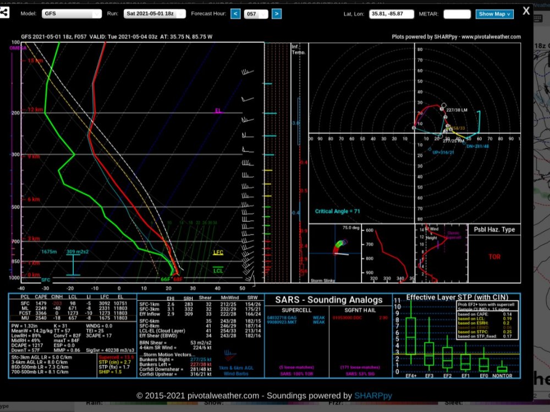
Task: Click the share icon at top left
Action: [x=4, y=13]
